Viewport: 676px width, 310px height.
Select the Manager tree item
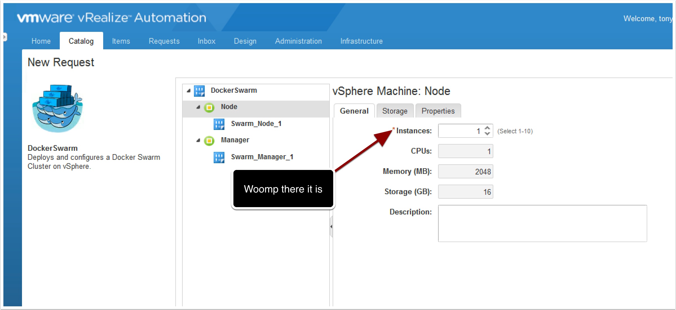pyautogui.click(x=235, y=140)
